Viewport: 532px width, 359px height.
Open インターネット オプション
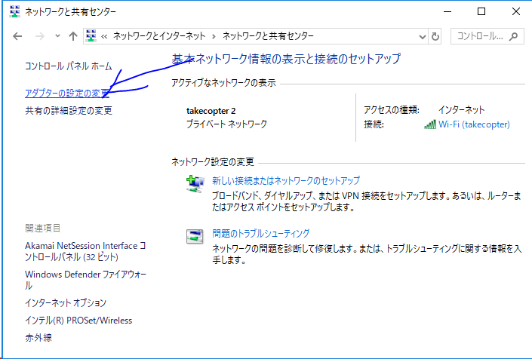click(x=66, y=302)
